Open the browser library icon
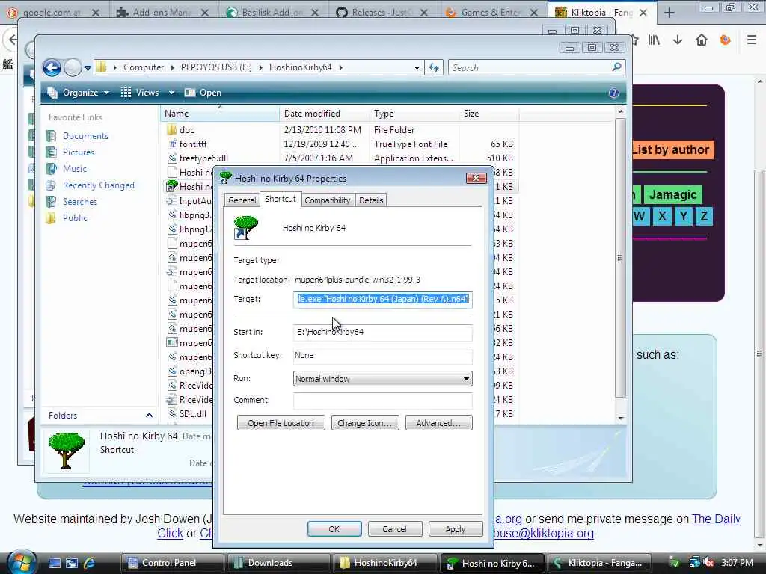This screenshot has width=766, height=574. coord(654,40)
